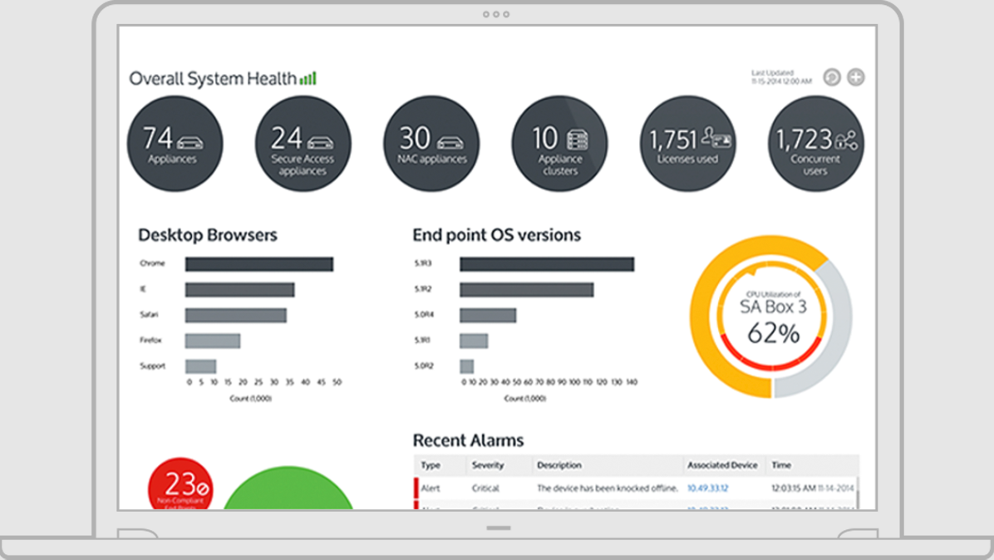
Task: Click the red 23 Non-Compliant badge
Action: click(x=180, y=484)
